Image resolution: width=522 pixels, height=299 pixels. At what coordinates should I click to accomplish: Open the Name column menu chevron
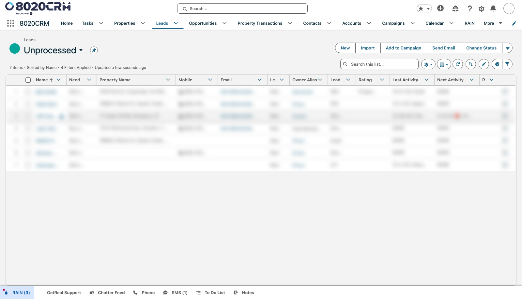pyautogui.click(x=59, y=80)
